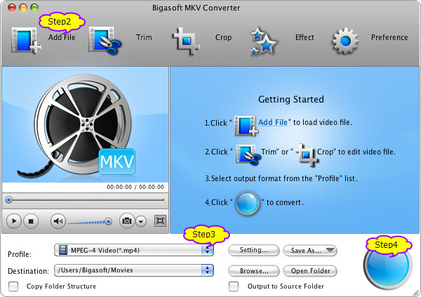This screenshot has height=297, width=421.
Task: Click the Crop tool icon in toolbar
Action: pos(186,41)
